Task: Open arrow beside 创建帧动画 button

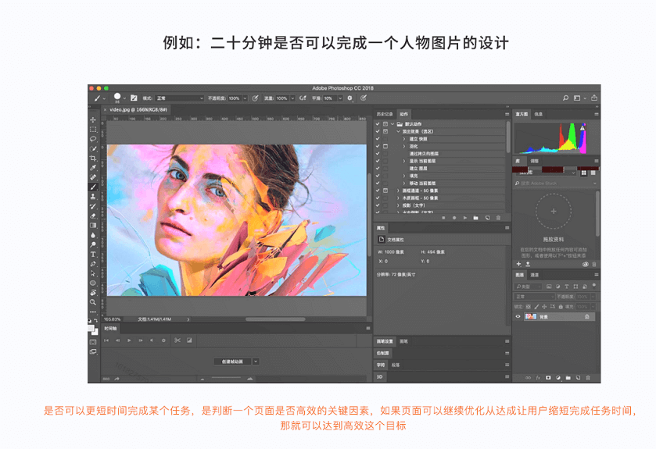Action: (256, 362)
